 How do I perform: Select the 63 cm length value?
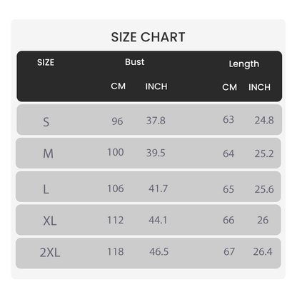tap(228, 119)
